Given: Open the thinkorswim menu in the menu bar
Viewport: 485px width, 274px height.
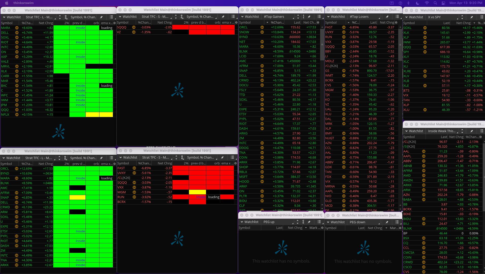Looking at the screenshot, I should (x=23, y=3).
